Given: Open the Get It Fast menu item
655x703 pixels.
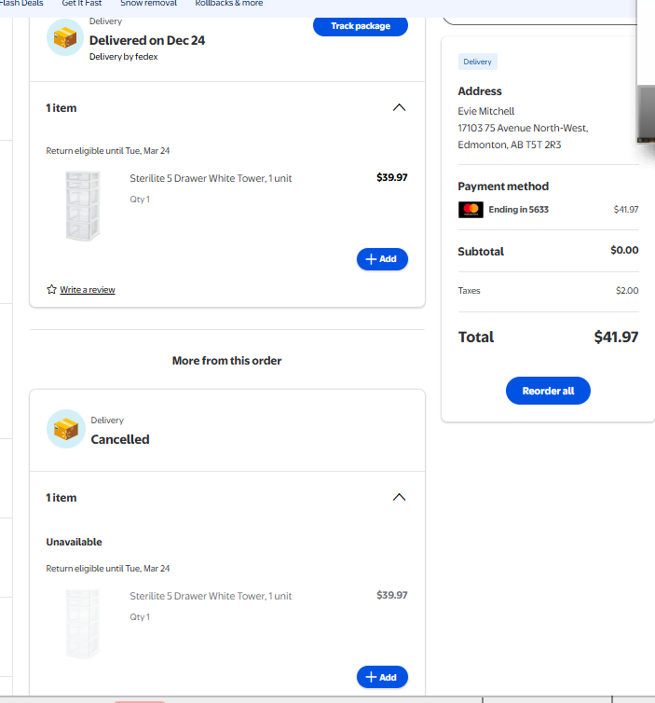Looking at the screenshot, I should tap(82, 4).
